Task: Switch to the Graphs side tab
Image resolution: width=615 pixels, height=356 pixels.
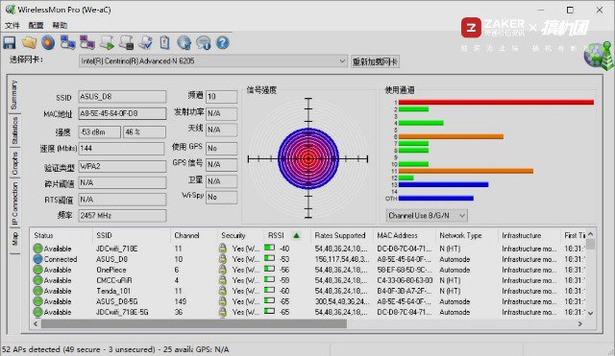Action: point(14,163)
